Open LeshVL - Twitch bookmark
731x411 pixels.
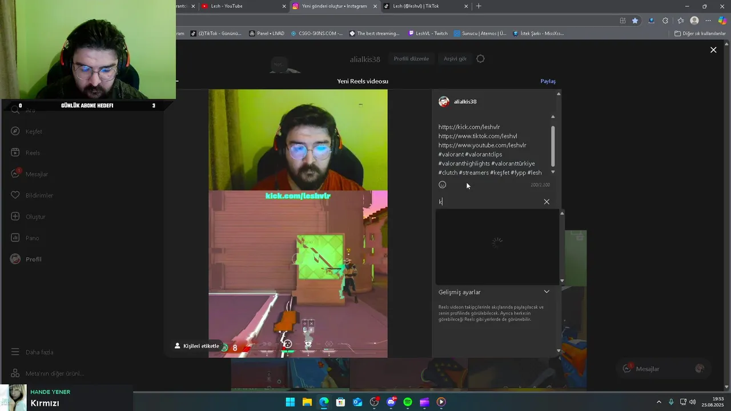point(428,34)
